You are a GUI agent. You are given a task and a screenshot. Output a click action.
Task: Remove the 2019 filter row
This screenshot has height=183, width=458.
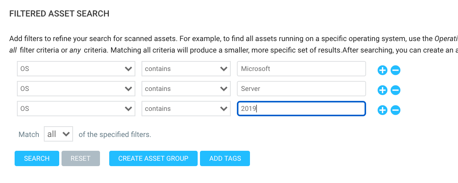395,110
